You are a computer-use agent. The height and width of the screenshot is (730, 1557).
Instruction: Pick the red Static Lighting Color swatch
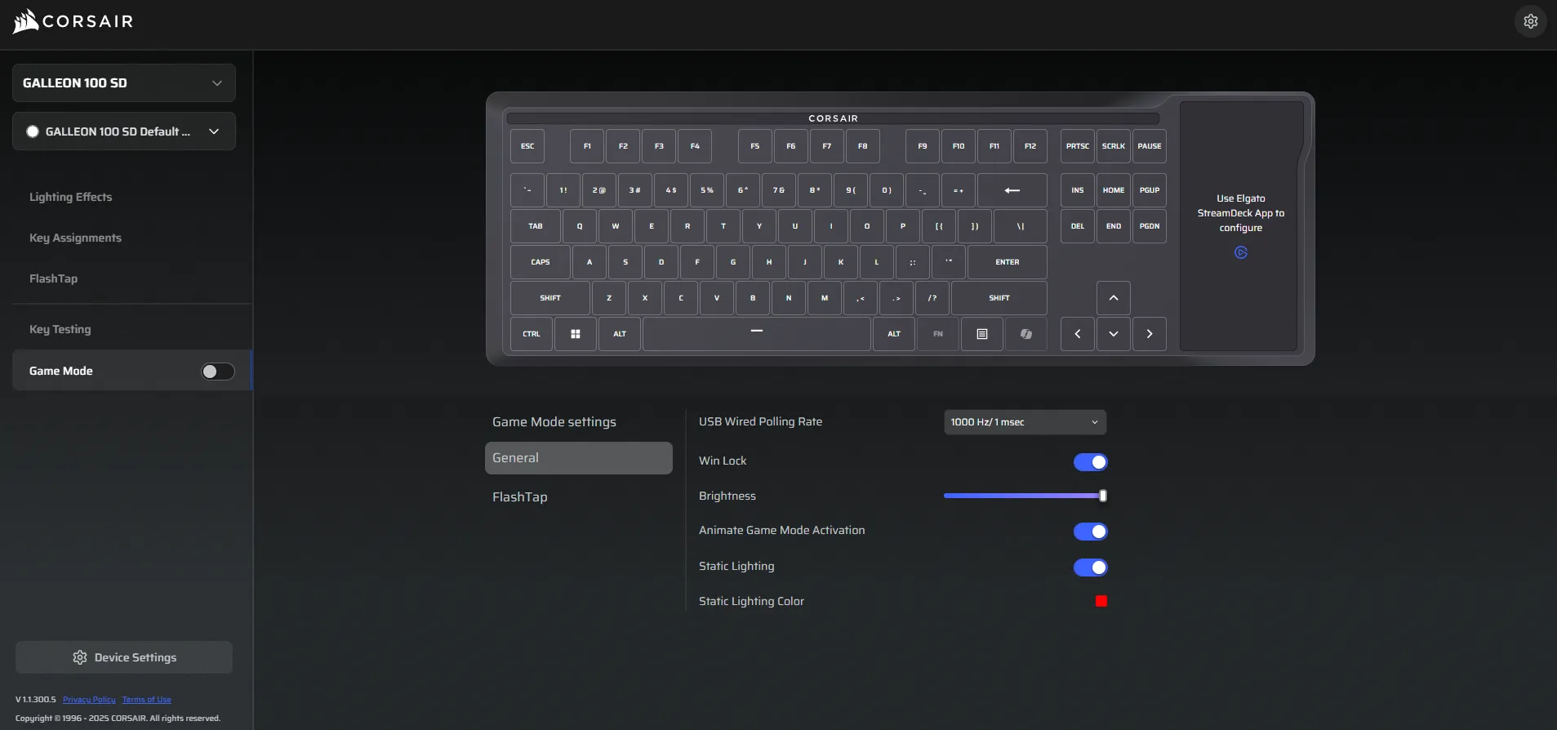coord(1101,601)
